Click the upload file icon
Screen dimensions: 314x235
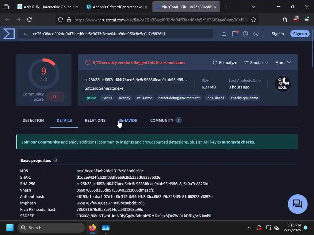(224, 34)
